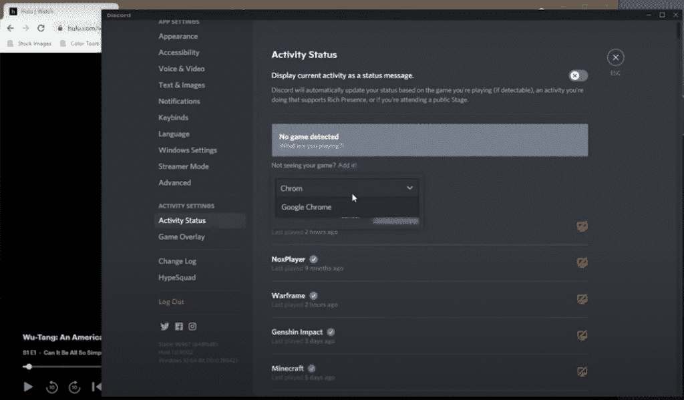Open the Game Overlay settings page
This screenshot has width=684, height=400.
[182, 236]
